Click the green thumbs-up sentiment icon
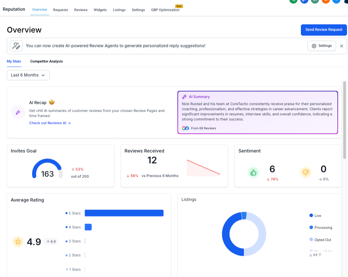Viewport: 348px width, 277px height. pos(253,173)
